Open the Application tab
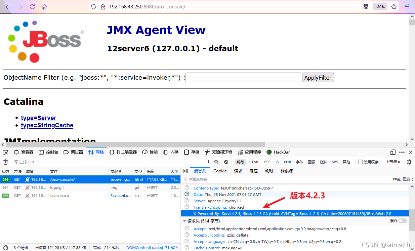The width and height of the screenshot is (415, 251). pos(249,152)
